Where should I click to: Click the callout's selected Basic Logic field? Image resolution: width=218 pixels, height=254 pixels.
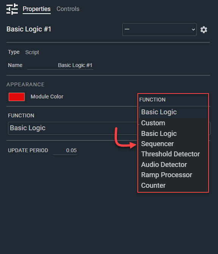coord(174,112)
